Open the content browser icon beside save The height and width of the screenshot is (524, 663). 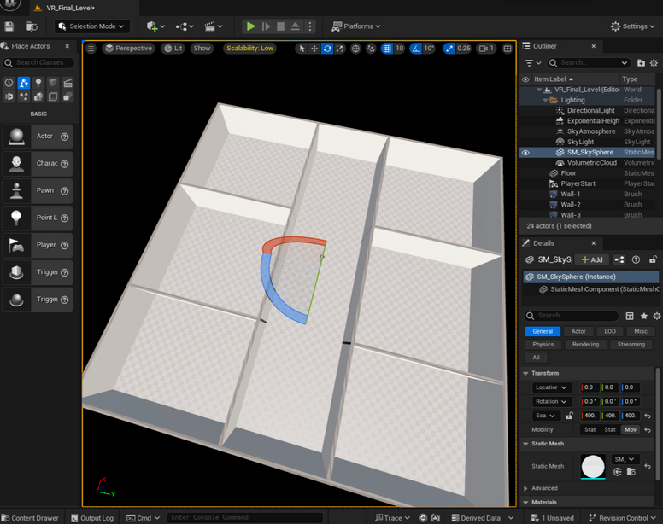(32, 26)
